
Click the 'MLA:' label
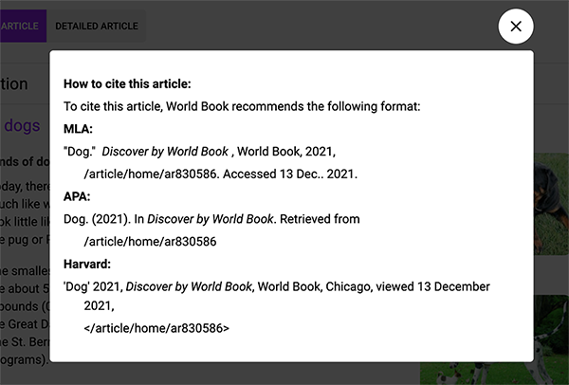coord(78,129)
